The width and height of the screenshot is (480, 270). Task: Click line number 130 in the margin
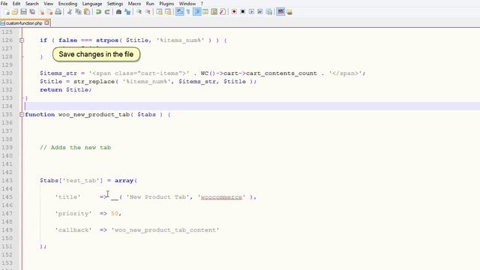(x=7, y=73)
